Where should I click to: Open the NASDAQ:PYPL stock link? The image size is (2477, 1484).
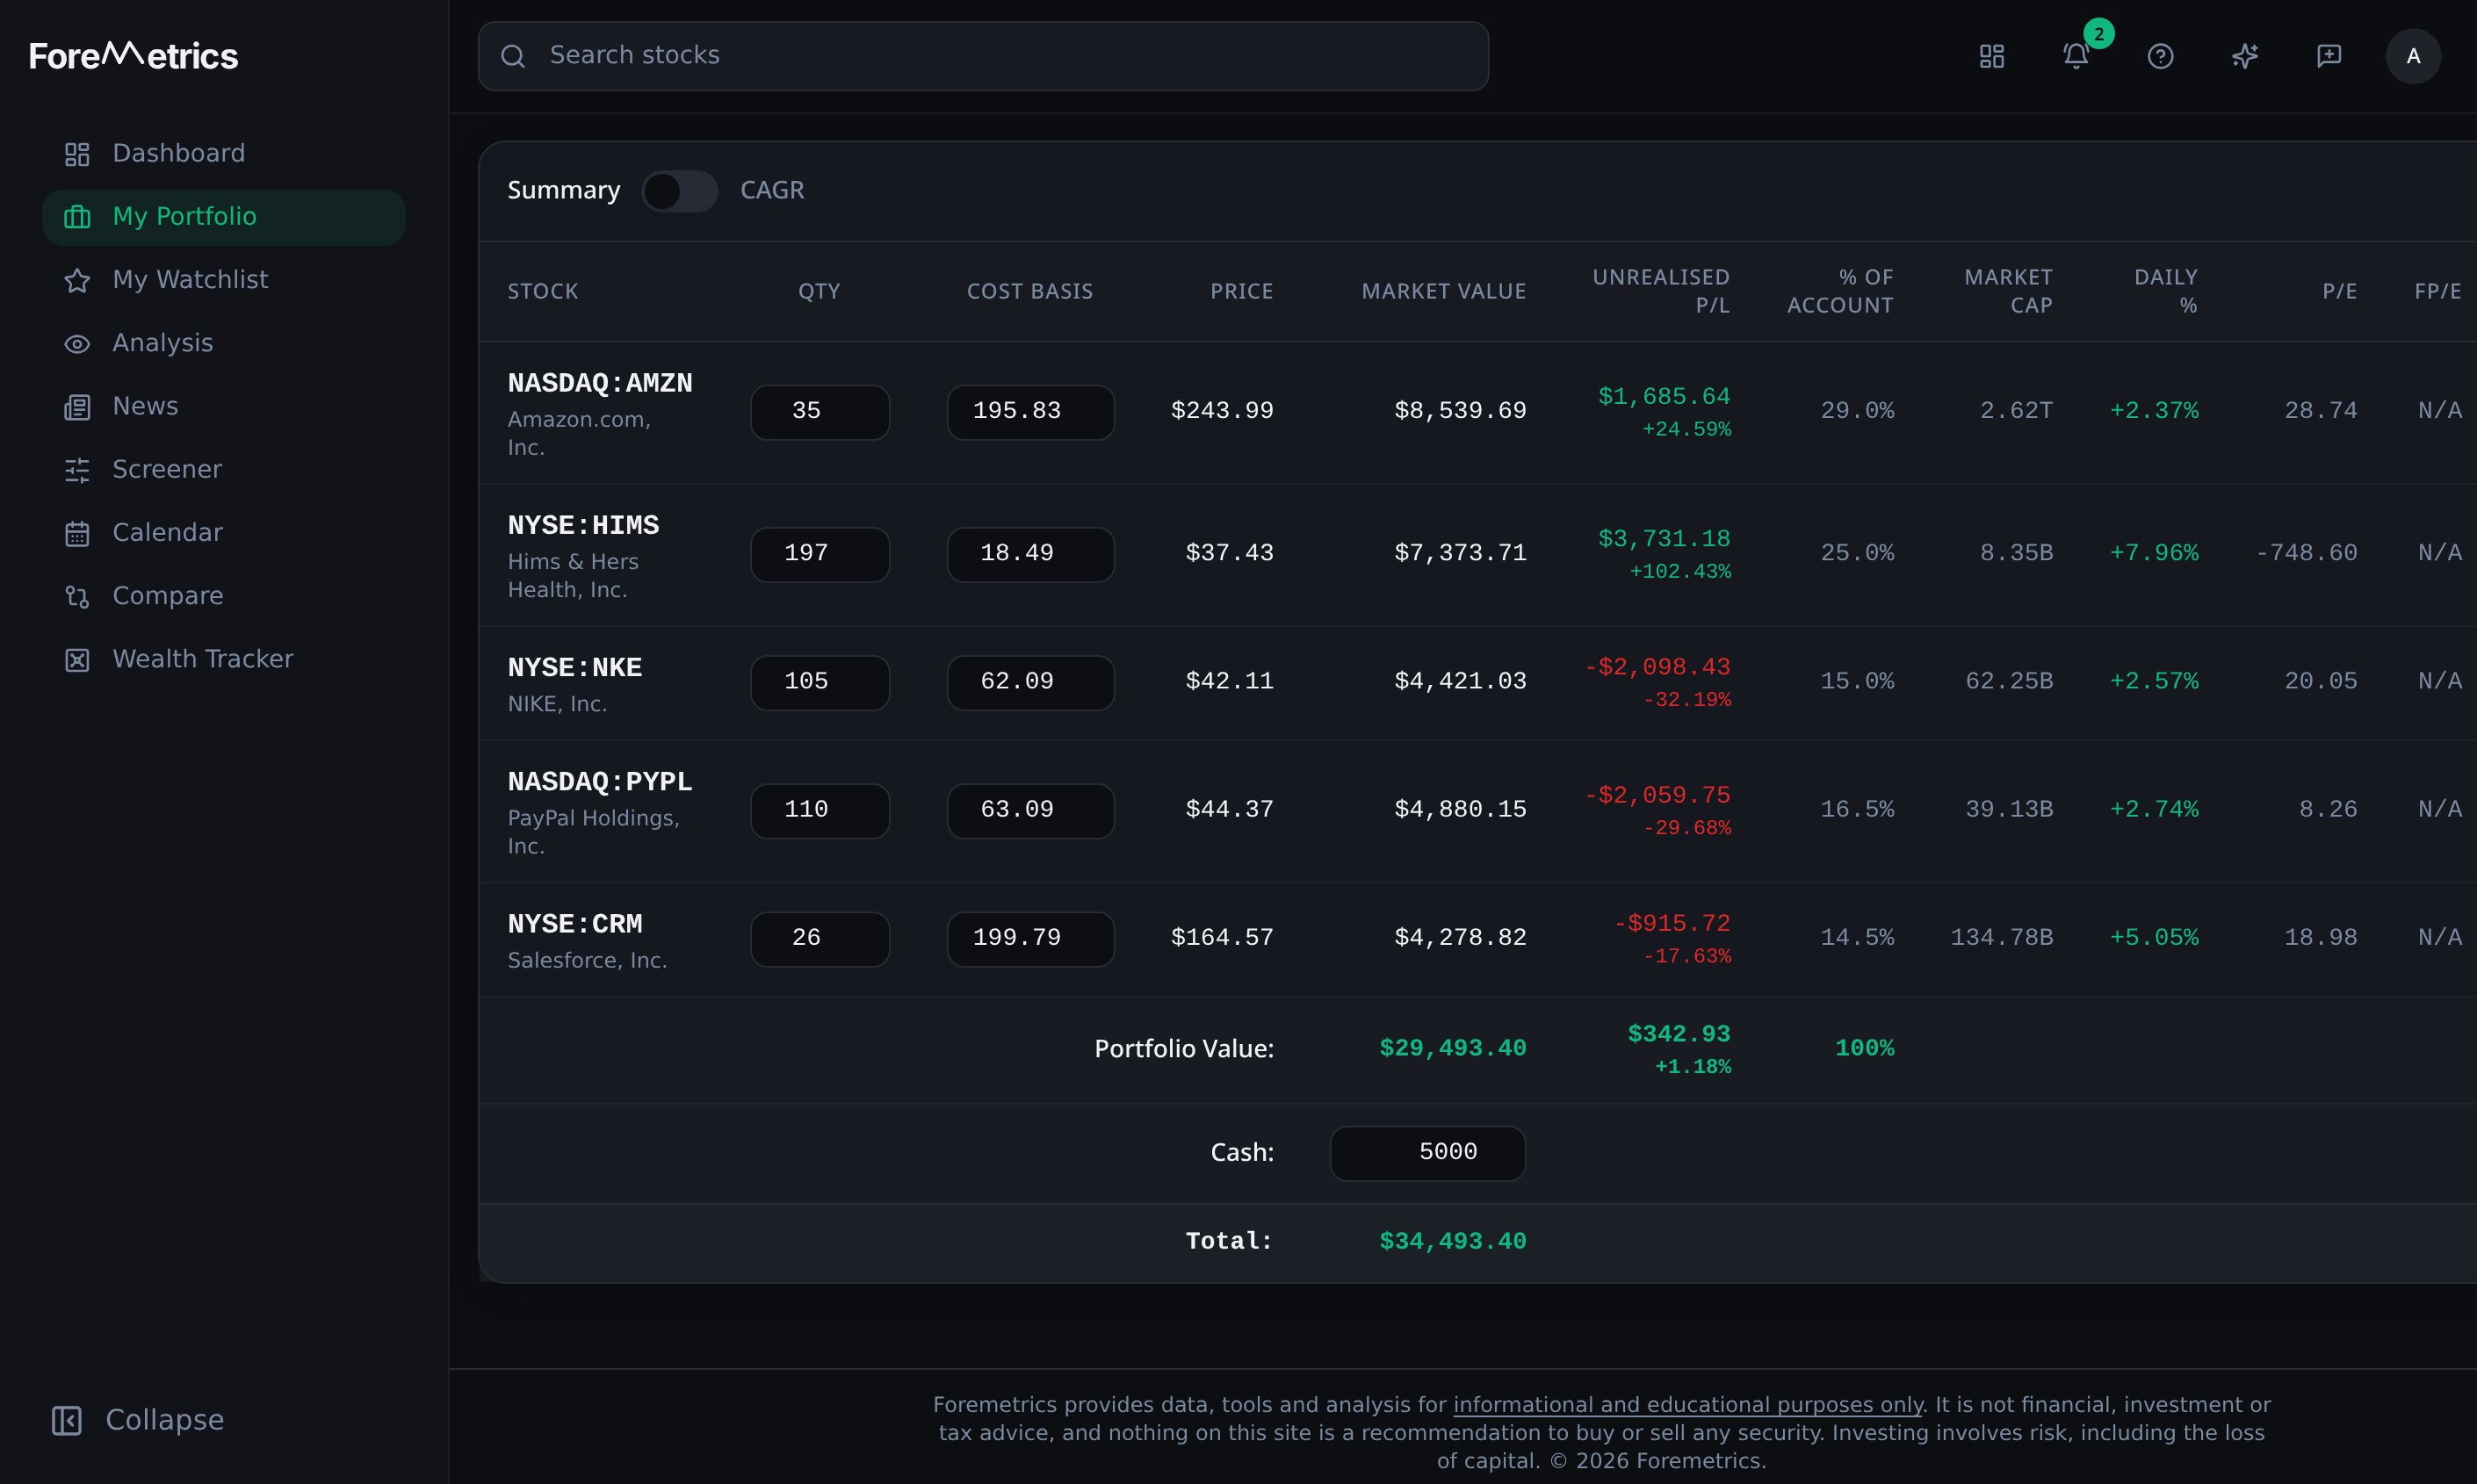pos(600,782)
